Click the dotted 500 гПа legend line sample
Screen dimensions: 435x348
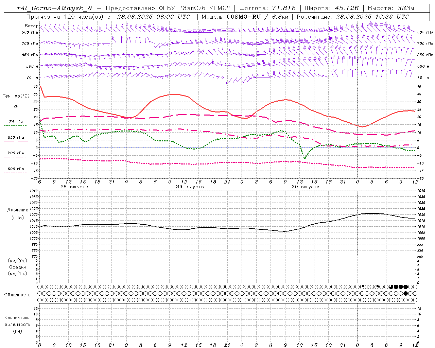click(15, 173)
